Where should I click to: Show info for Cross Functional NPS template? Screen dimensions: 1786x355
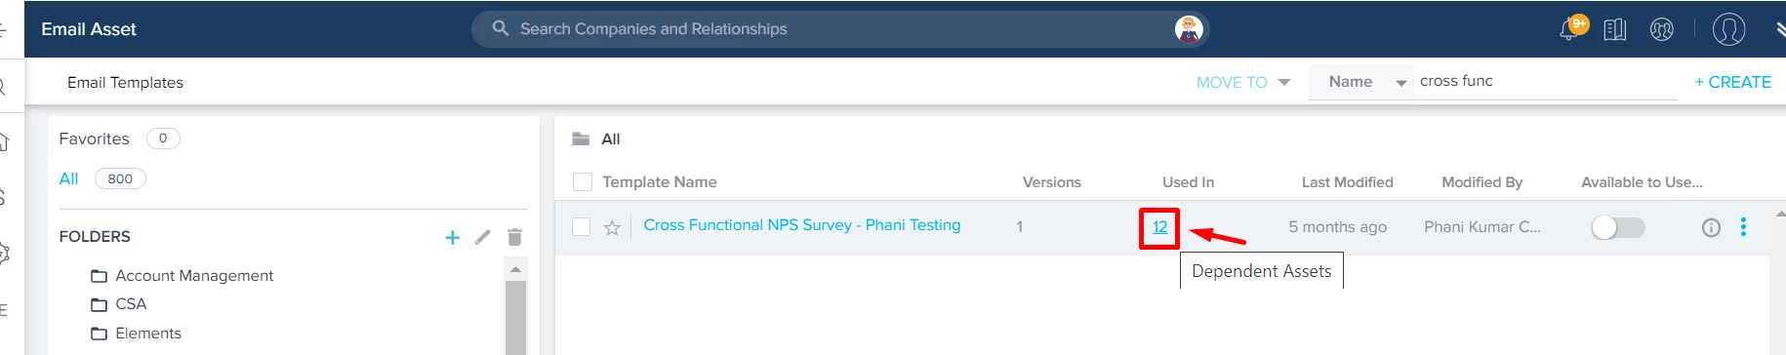1711,227
